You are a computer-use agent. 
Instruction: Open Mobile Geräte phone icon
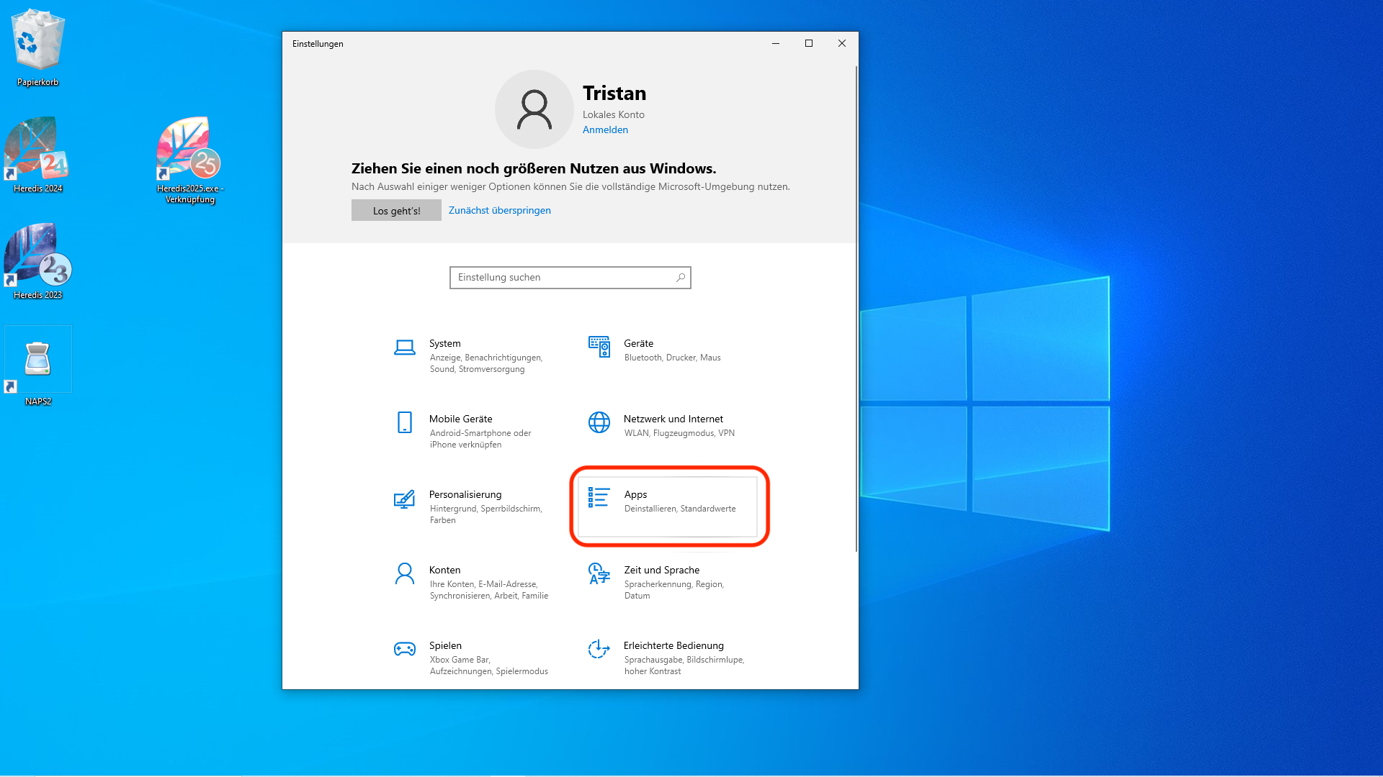405,422
